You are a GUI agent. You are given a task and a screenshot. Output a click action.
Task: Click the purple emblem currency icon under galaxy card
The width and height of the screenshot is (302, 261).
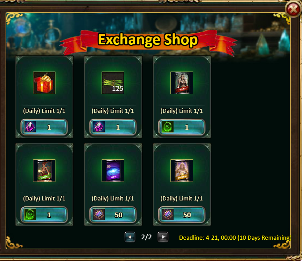click(x=99, y=215)
